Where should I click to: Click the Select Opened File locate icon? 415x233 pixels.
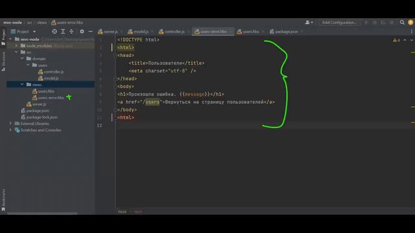pos(54,32)
